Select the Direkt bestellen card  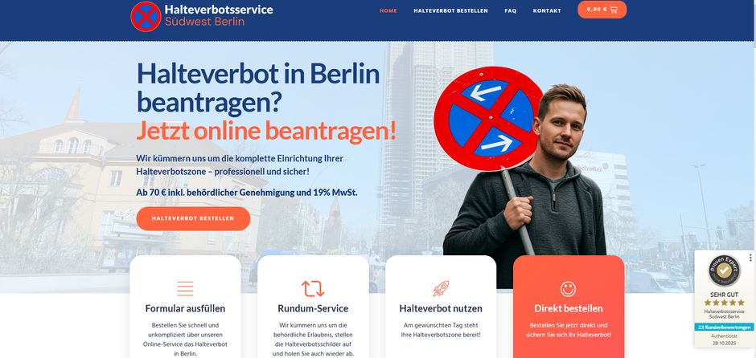tap(569, 307)
